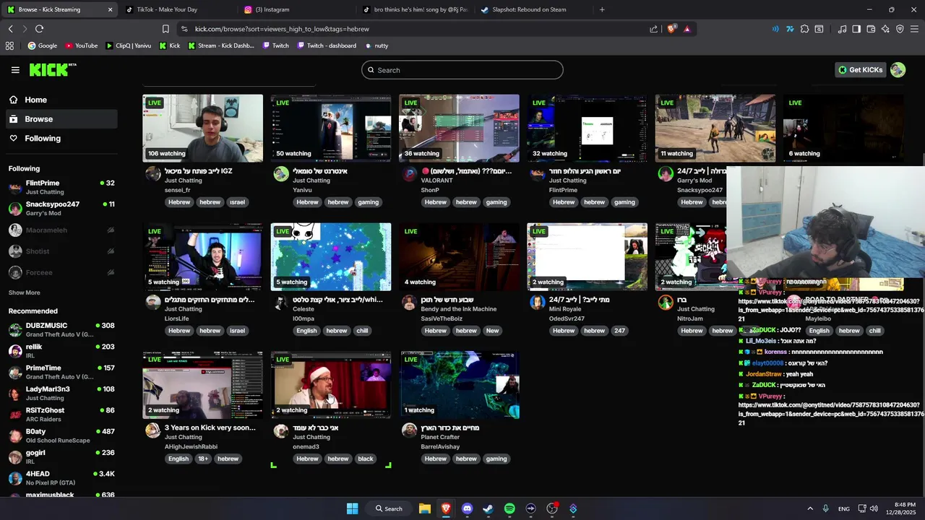Open Yanivu channel avatar
Viewport: 925px width, 520px height.
point(281,173)
